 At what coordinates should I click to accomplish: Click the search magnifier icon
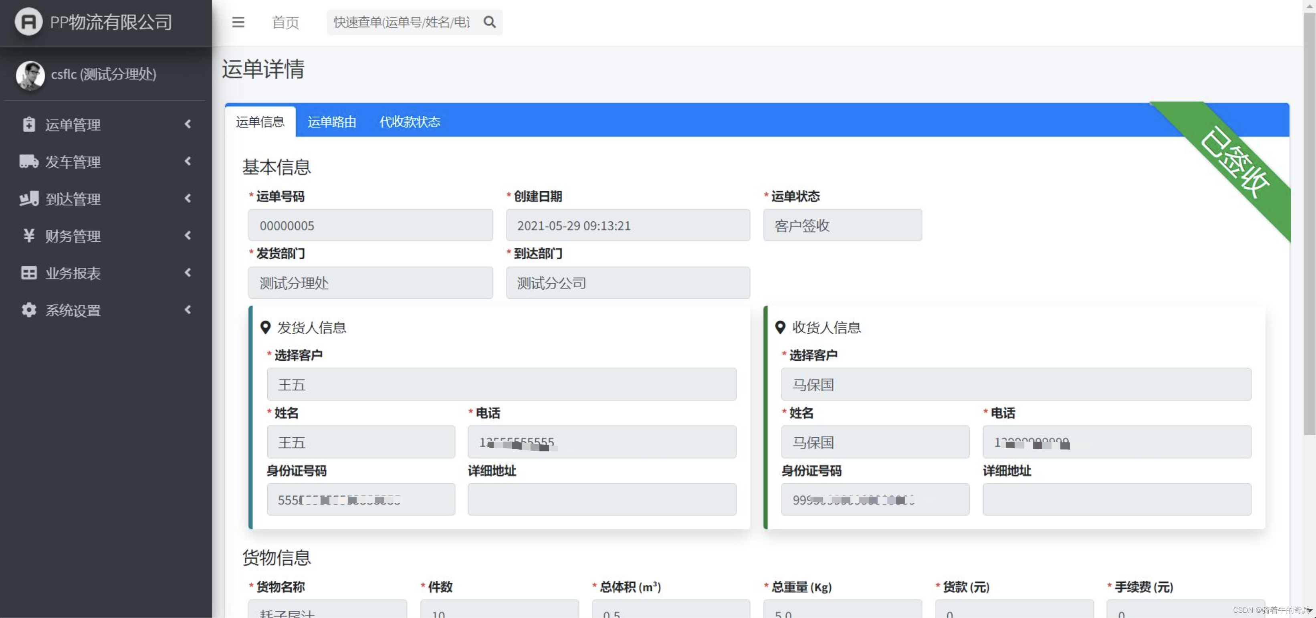[x=489, y=22]
